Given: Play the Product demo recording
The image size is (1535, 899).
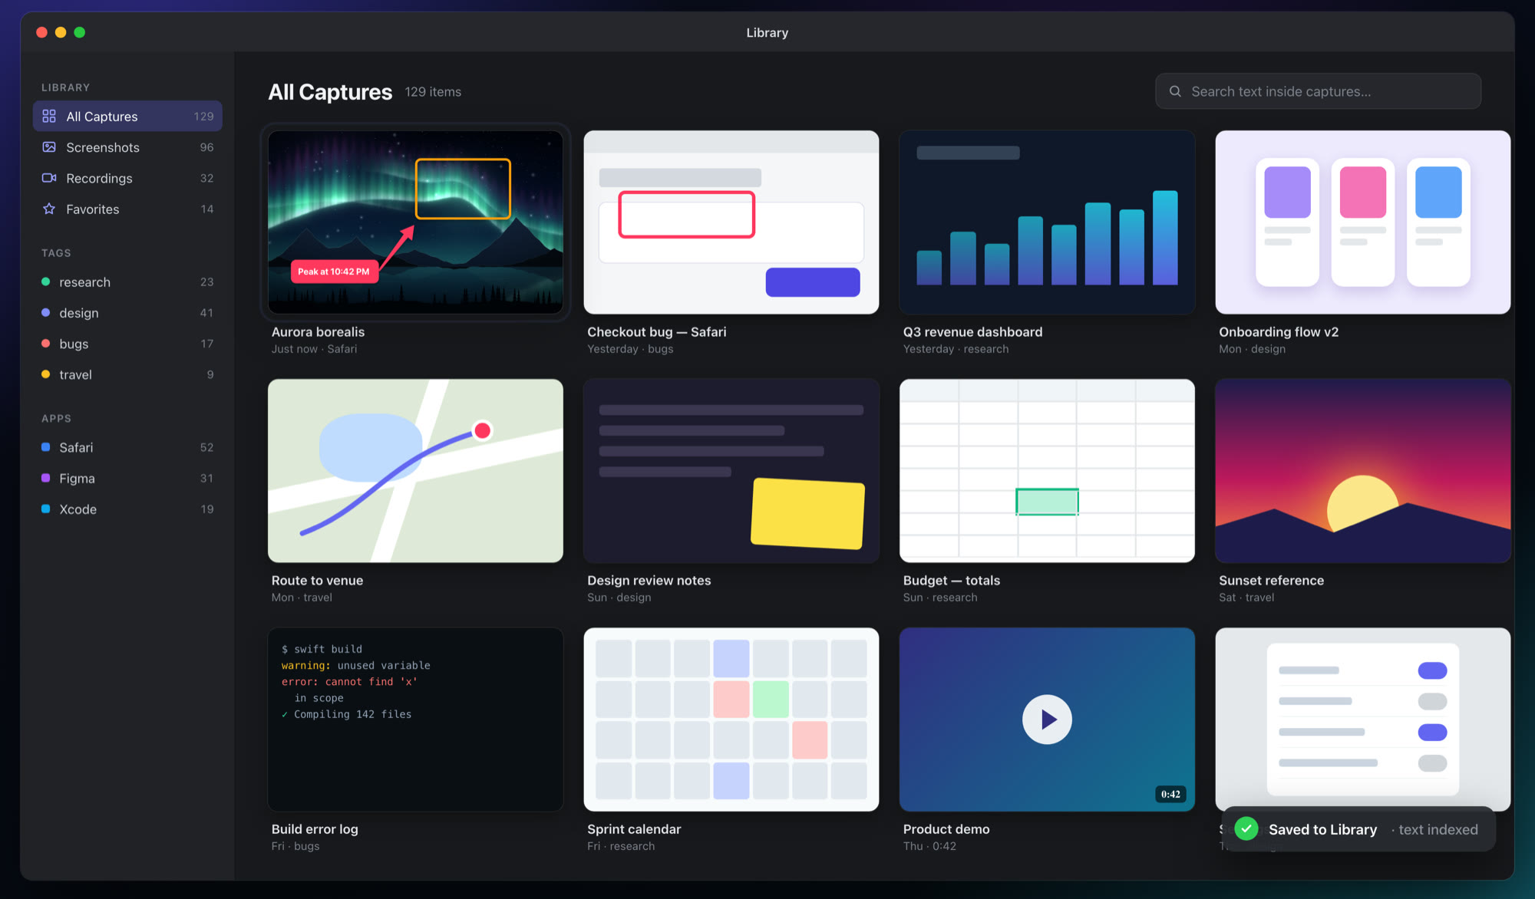Looking at the screenshot, I should pyautogui.click(x=1047, y=720).
